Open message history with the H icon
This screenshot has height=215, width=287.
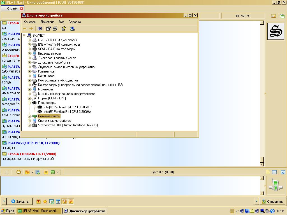(x=46, y=172)
